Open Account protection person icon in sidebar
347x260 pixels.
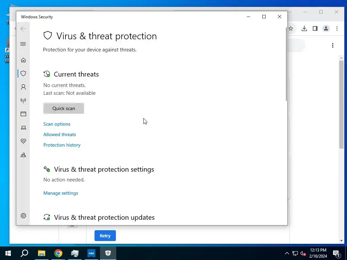(23, 87)
